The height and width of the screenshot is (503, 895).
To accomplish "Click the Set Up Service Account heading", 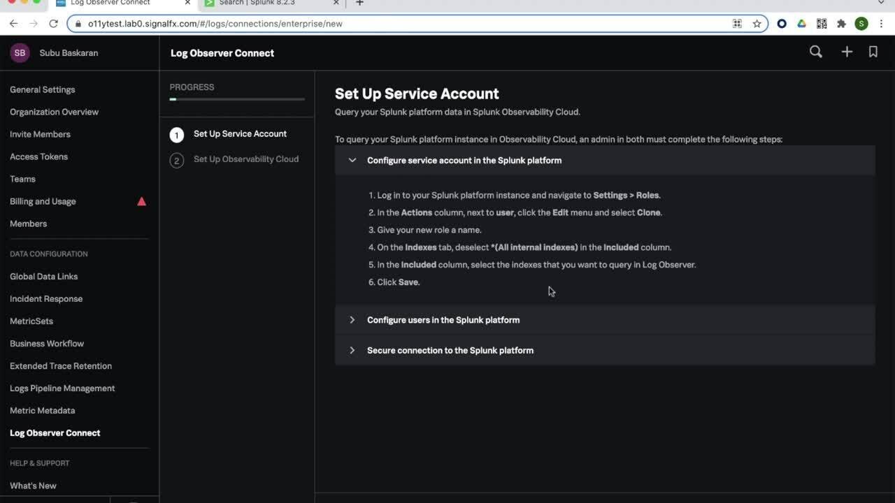I will 417,94.
